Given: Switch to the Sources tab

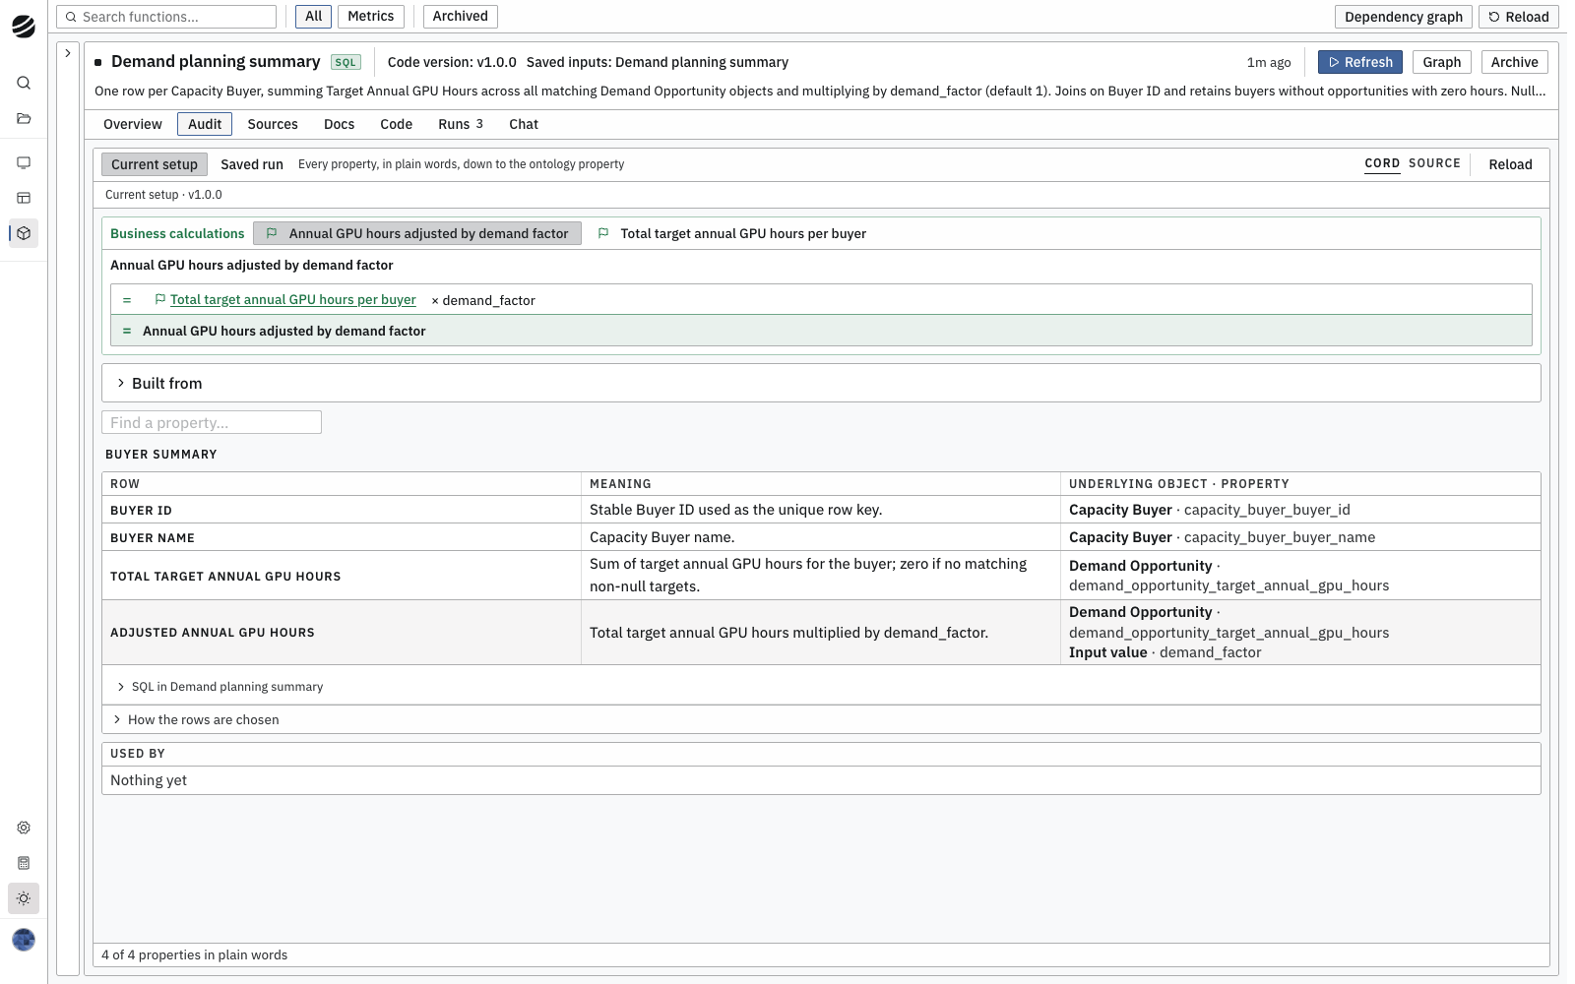Looking at the screenshot, I should click(273, 124).
